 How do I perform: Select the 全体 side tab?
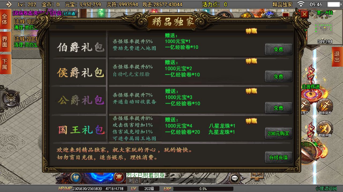5,19
